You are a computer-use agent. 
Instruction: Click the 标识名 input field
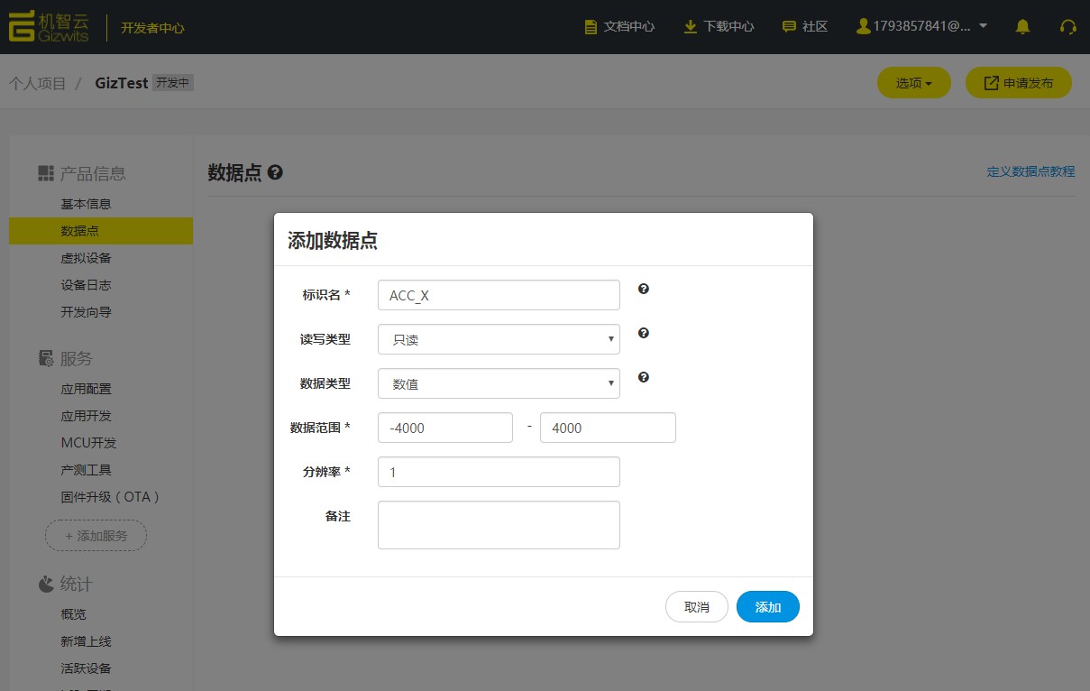pos(499,295)
